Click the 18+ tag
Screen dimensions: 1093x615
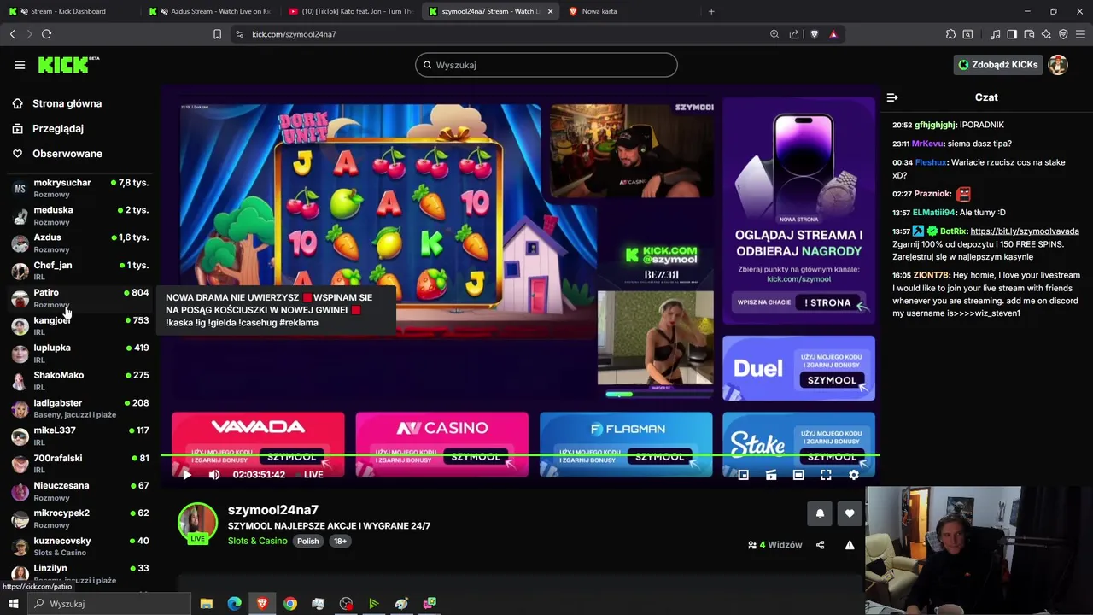pos(340,541)
